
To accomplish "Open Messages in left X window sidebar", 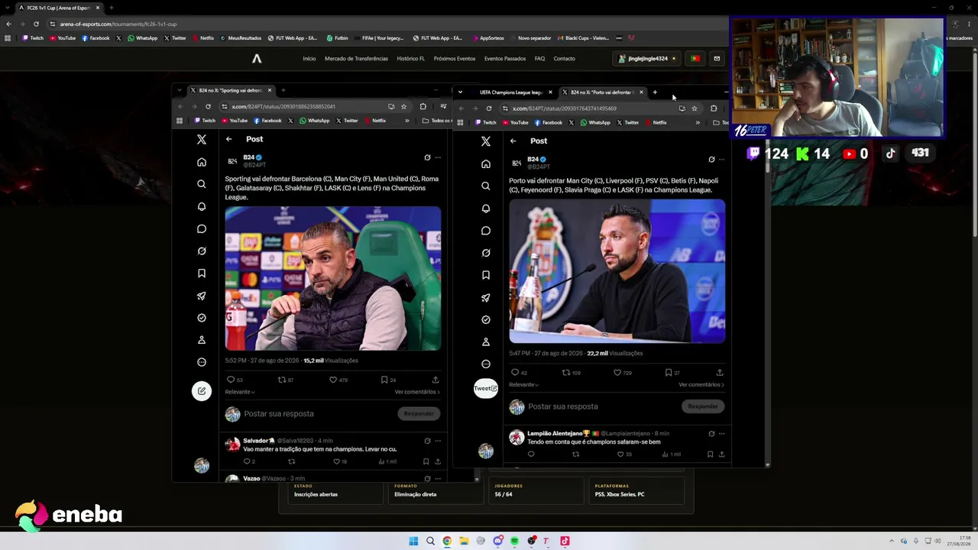I will pos(202,228).
